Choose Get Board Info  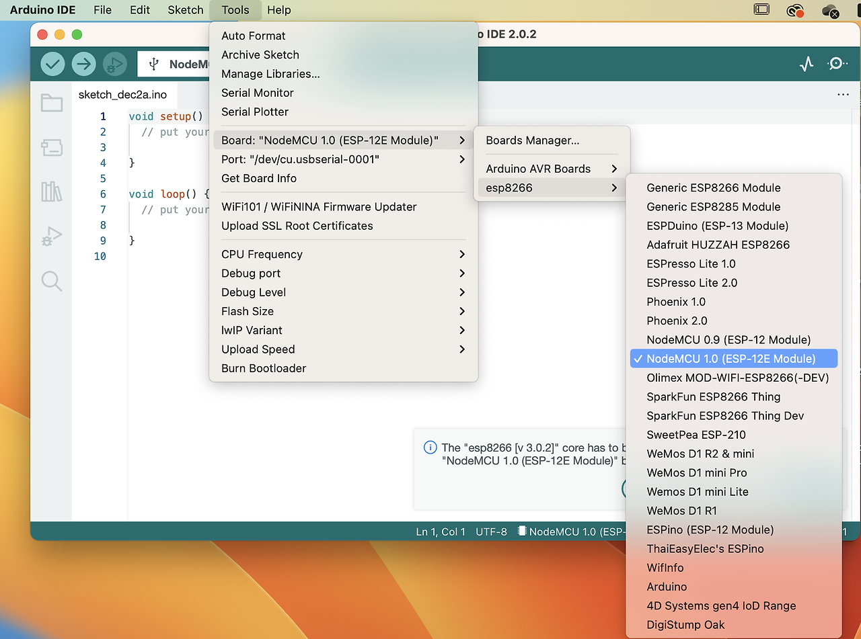[x=343, y=178]
